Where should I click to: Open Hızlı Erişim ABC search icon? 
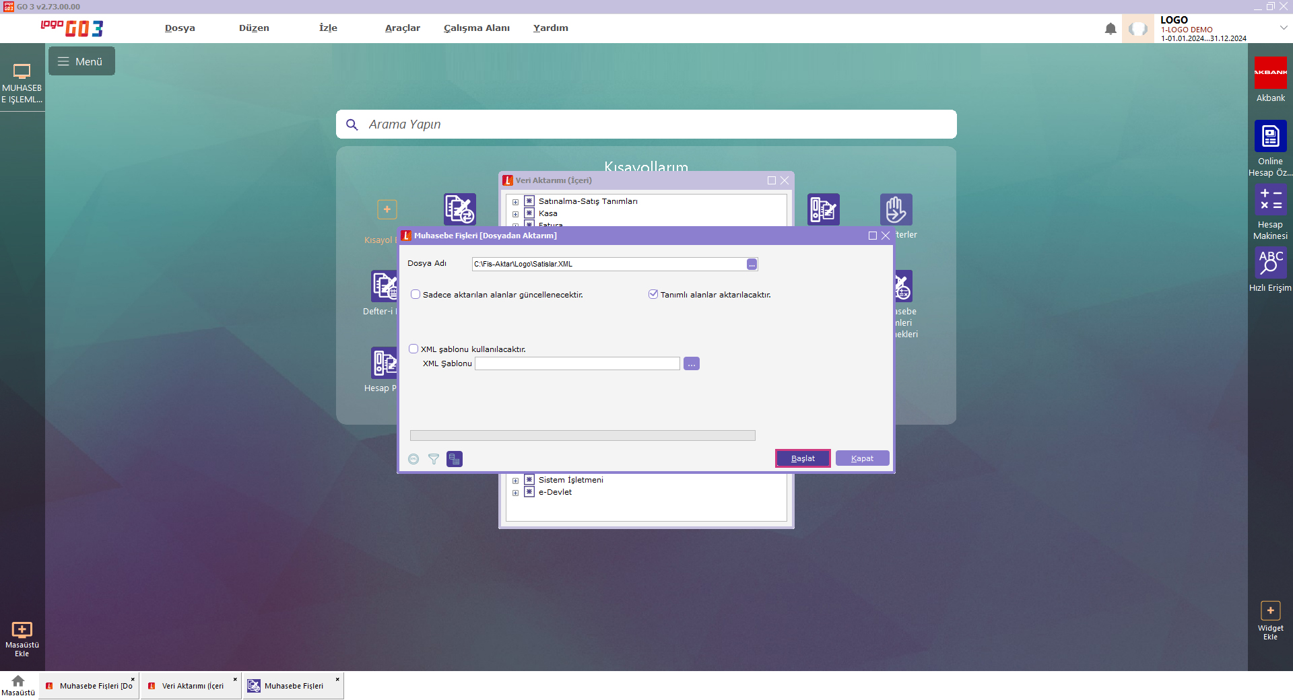point(1270,262)
